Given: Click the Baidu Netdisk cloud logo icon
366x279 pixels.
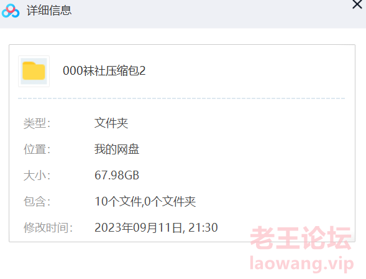Looking at the screenshot, I should [11, 11].
